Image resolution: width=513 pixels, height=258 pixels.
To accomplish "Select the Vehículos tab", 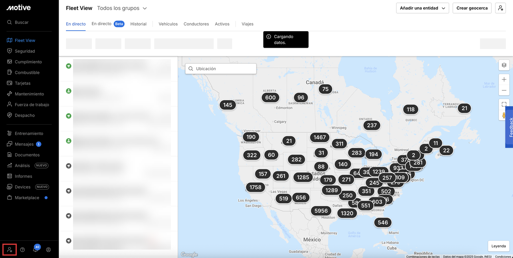I will (x=168, y=24).
